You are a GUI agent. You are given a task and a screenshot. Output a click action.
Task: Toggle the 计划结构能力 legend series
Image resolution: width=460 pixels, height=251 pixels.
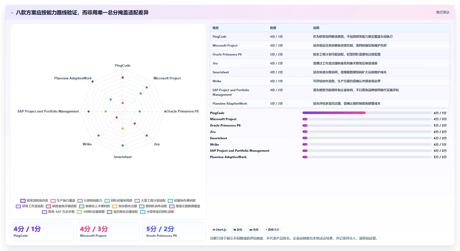(90, 201)
